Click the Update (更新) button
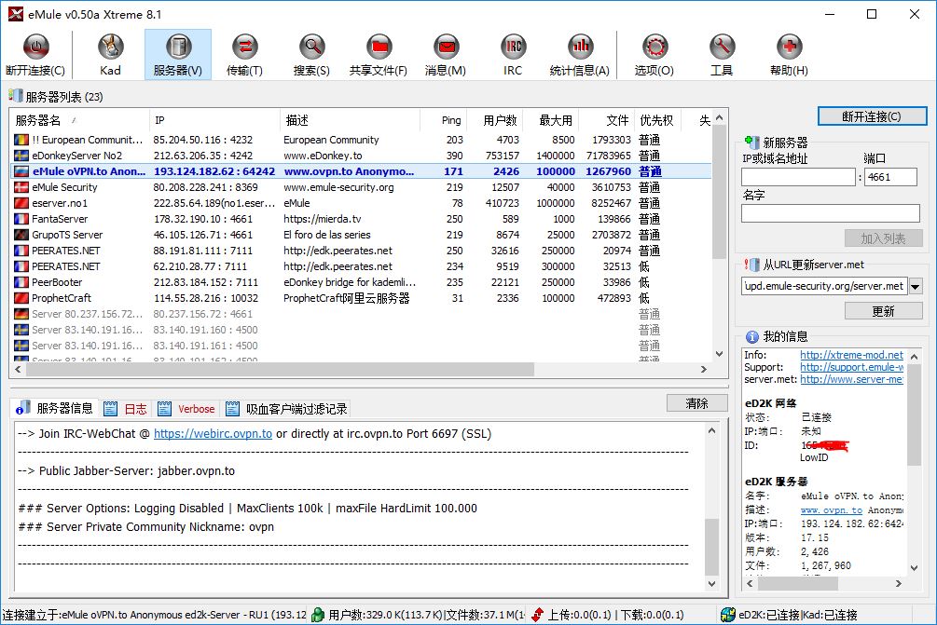Screen dimensions: 937x625 tap(883, 311)
